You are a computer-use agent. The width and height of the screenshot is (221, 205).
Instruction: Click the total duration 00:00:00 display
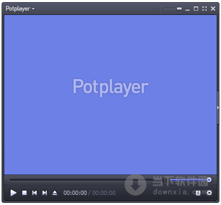[104, 193]
